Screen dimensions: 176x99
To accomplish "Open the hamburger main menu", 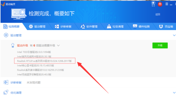I will 167,4.
